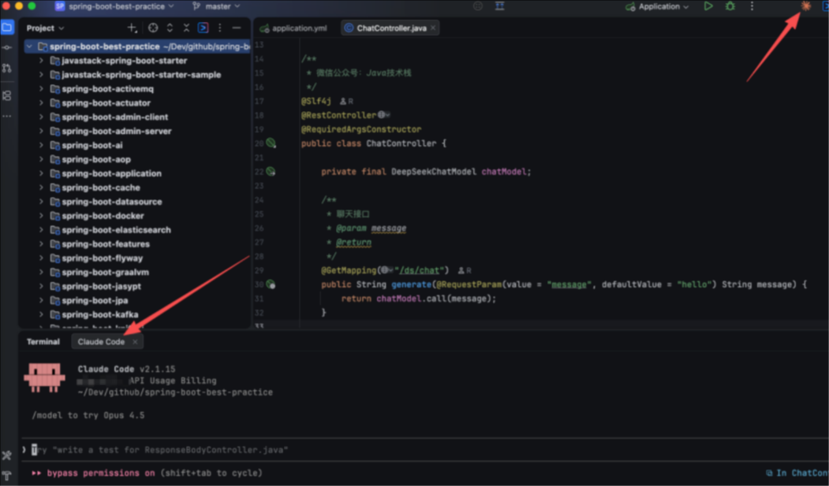829x486 pixels.
Task: Switch to the application.yml tab
Action: pos(294,28)
